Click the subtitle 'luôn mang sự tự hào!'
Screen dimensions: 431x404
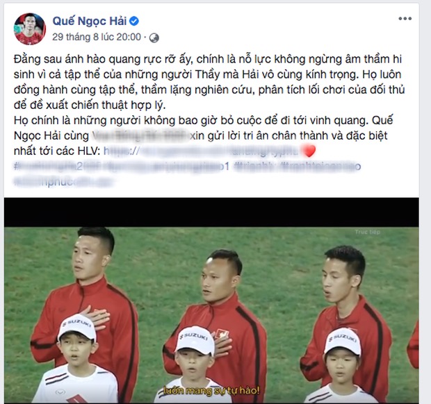211,390
